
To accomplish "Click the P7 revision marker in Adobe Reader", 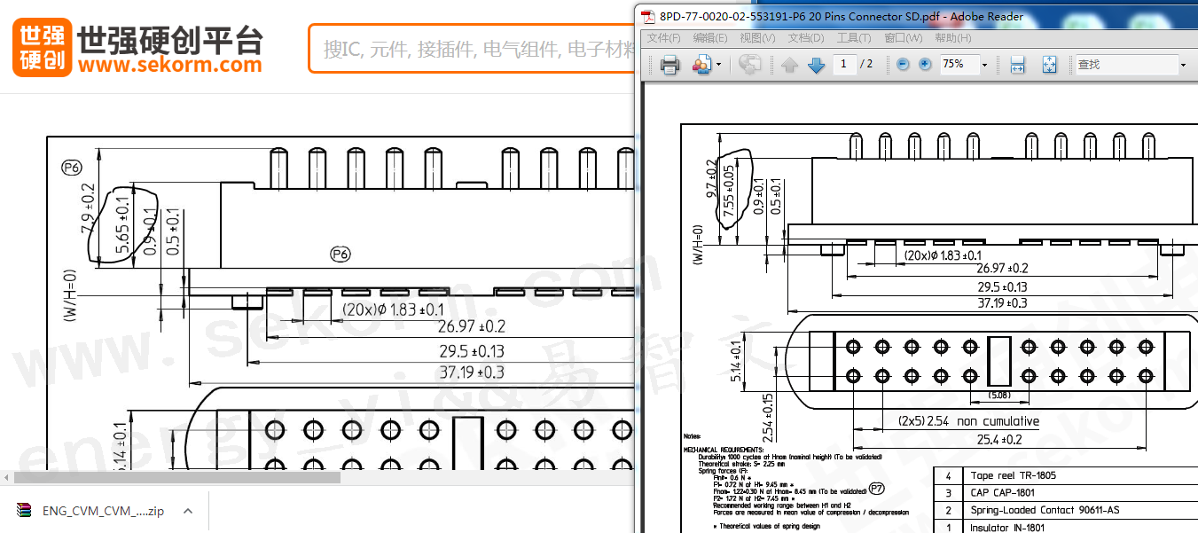I will tap(877, 488).
